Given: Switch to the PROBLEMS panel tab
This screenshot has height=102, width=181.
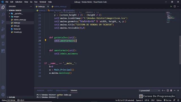Looking at the screenshot, I should click(40, 91).
